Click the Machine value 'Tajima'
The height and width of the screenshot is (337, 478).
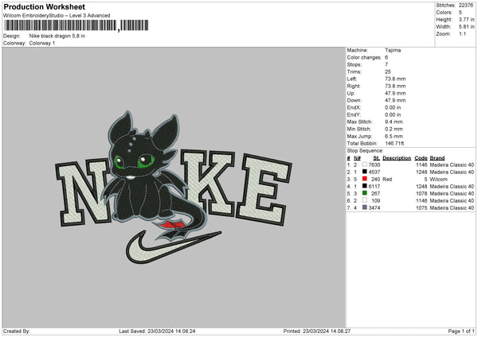click(393, 50)
